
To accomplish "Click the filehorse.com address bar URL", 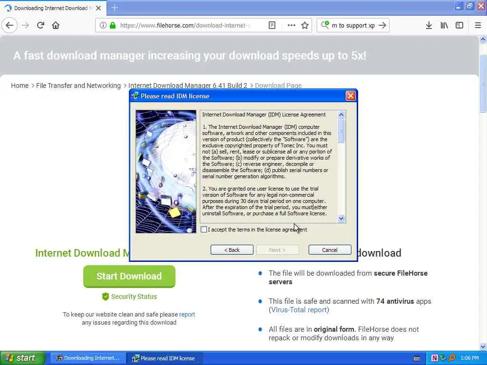I will [185, 26].
